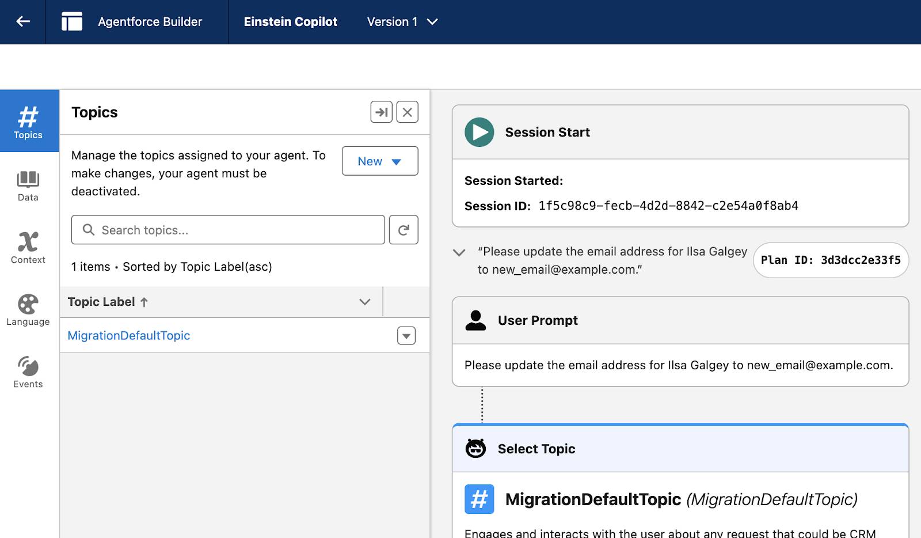Open Topic Label column options chevron
The image size is (921, 538).
(364, 302)
